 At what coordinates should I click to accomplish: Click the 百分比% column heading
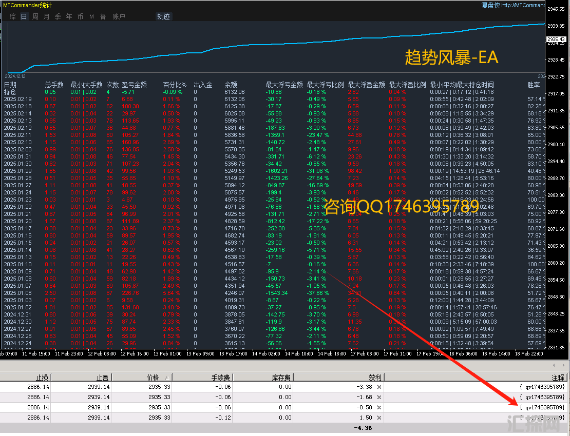175,85
